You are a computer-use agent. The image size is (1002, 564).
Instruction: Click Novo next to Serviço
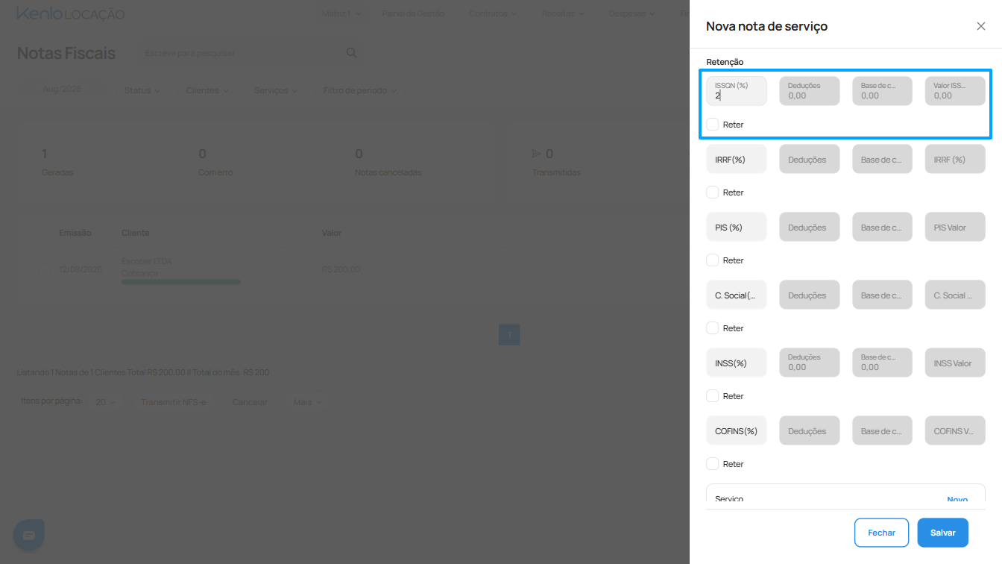957,500
